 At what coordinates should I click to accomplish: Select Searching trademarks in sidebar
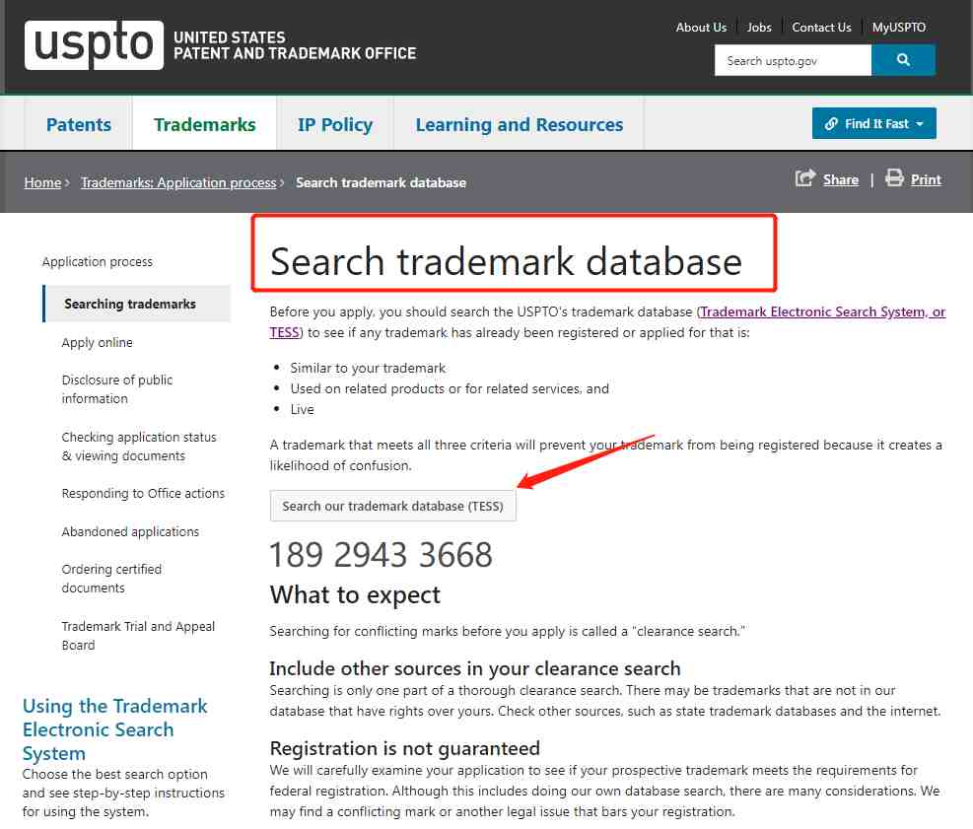click(x=137, y=304)
